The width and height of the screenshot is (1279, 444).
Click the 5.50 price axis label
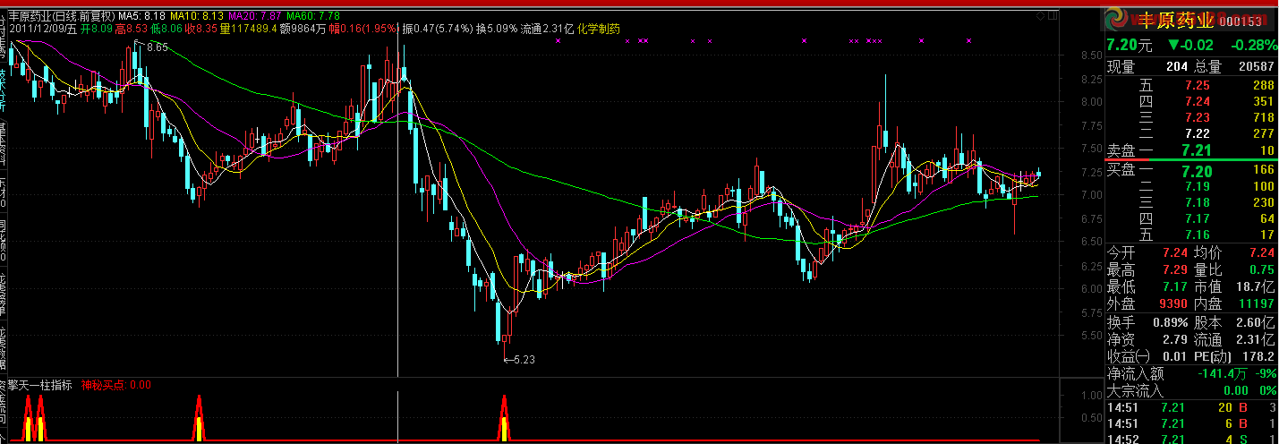click(1090, 335)
